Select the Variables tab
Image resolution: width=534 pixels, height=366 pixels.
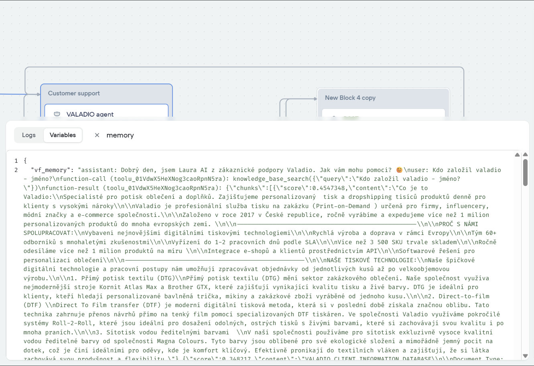(x=63, y=135)
